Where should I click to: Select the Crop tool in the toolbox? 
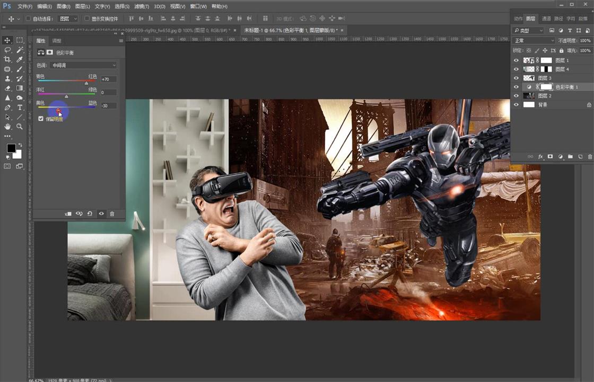click(x=7, y=59)
